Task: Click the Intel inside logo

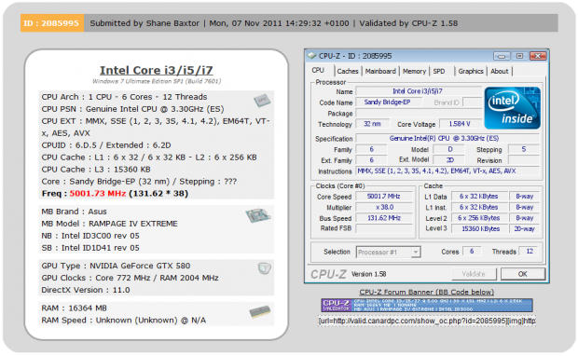Action: point(513,108)
